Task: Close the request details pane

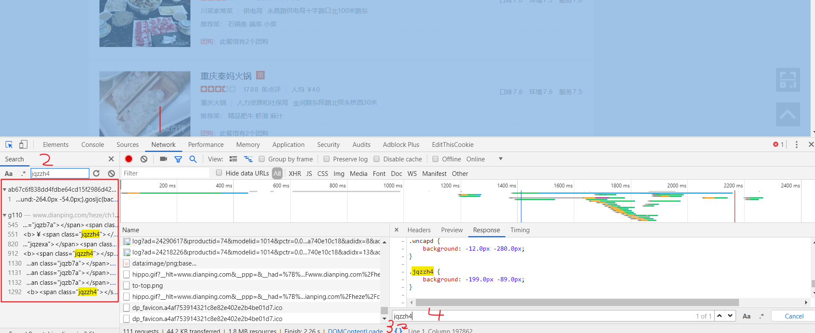Action: (397, 230)
